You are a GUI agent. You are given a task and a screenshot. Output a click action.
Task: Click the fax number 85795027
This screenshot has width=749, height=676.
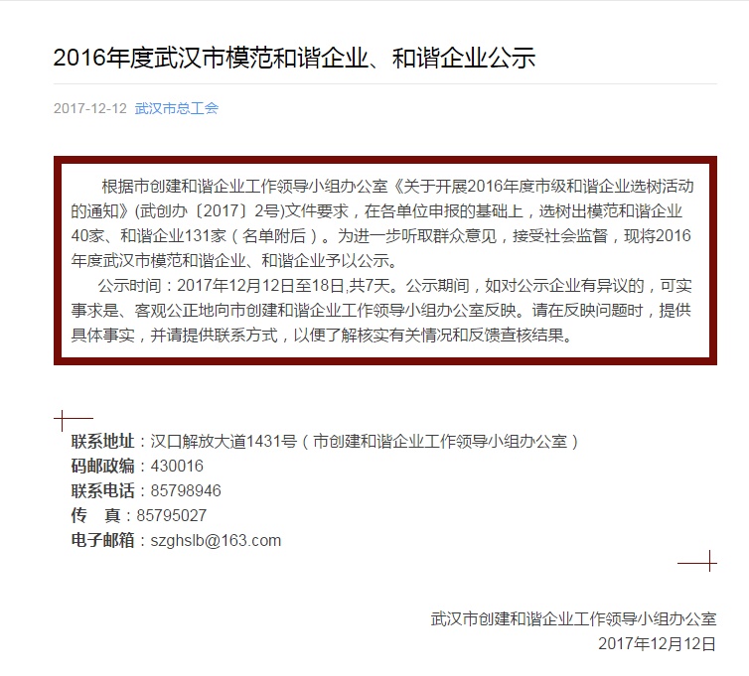click(x=172, y=515)
